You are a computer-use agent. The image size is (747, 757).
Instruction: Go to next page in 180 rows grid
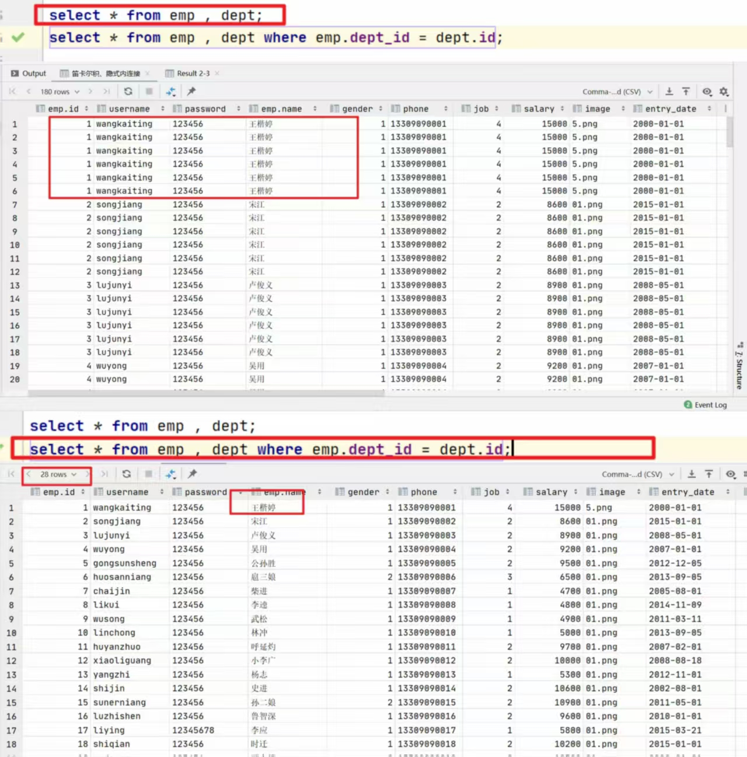point(90,91)
